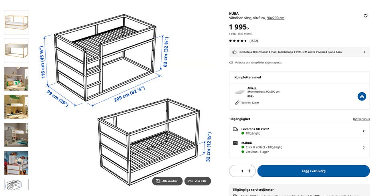Image resolution: width=385 pixels, height=196 pixels.
Task: Follow the Byt varuhus link
Action: click(361, 119)
